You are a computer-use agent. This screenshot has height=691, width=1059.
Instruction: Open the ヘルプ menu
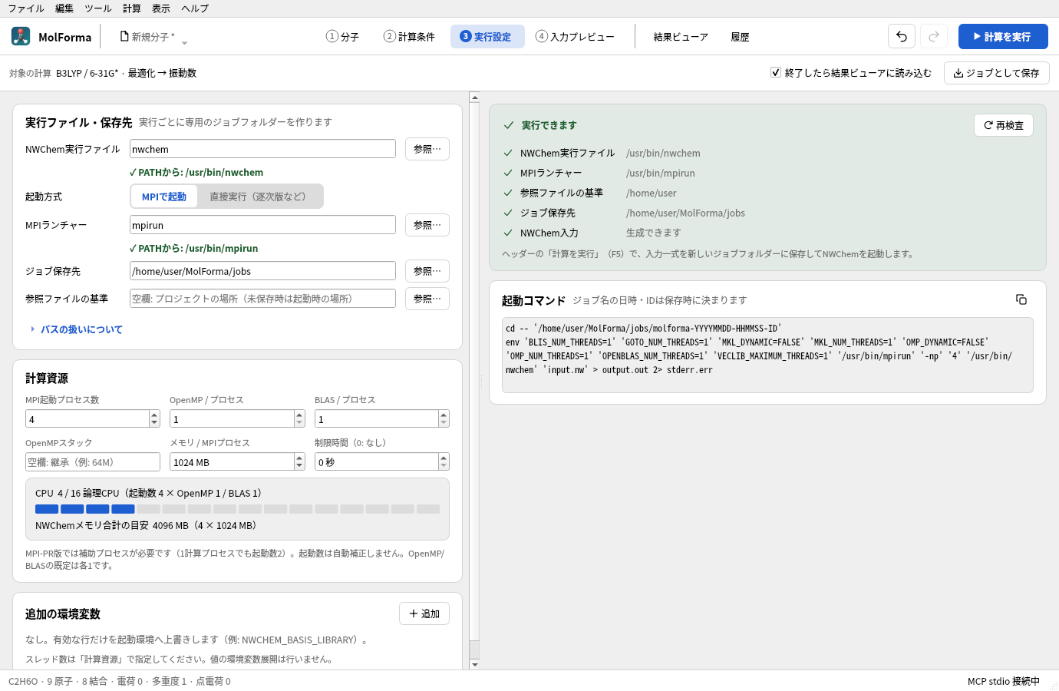click(195, 8)
